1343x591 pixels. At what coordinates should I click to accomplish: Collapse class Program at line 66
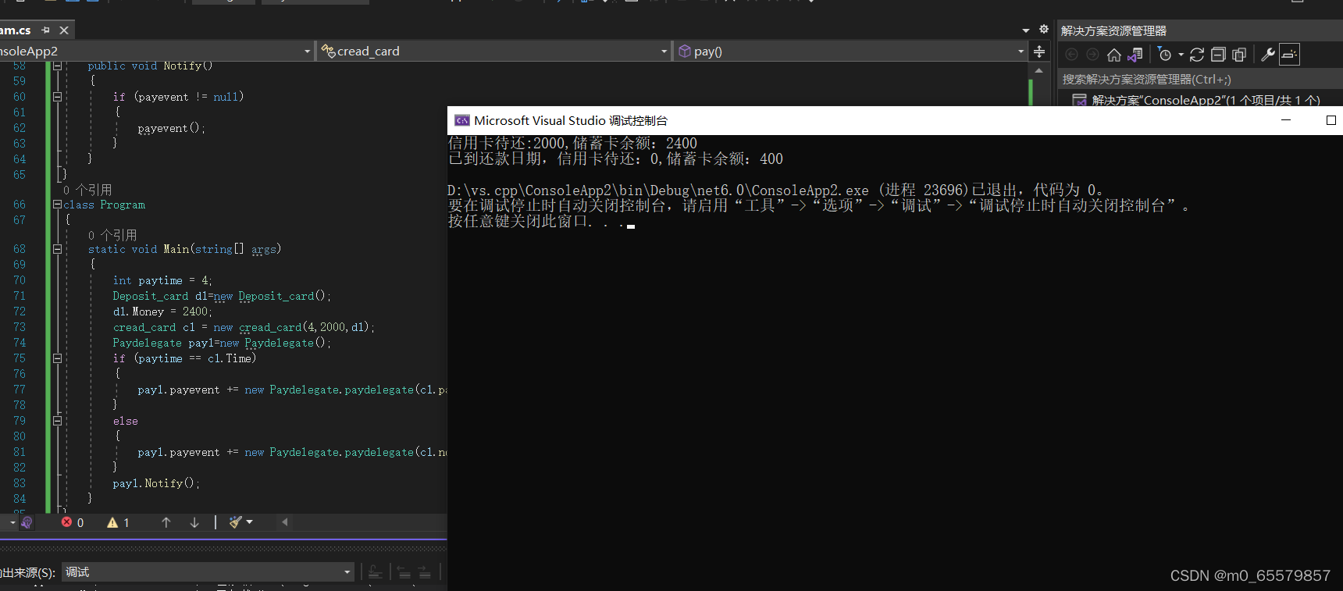point(57,205)
